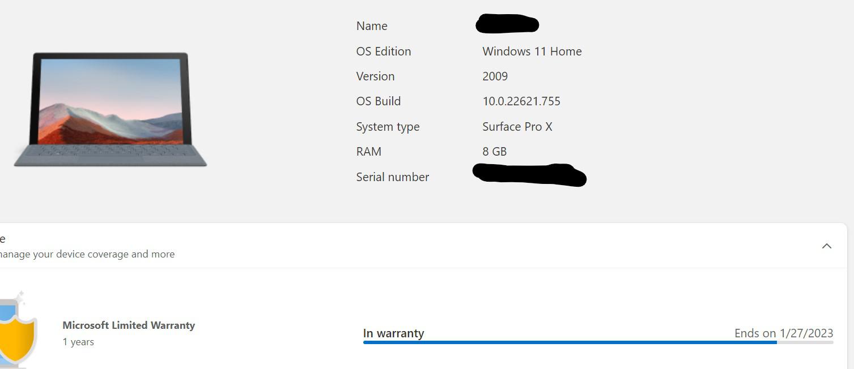
Task: Click the warranty progress bar
Action: tap(598, 342)
